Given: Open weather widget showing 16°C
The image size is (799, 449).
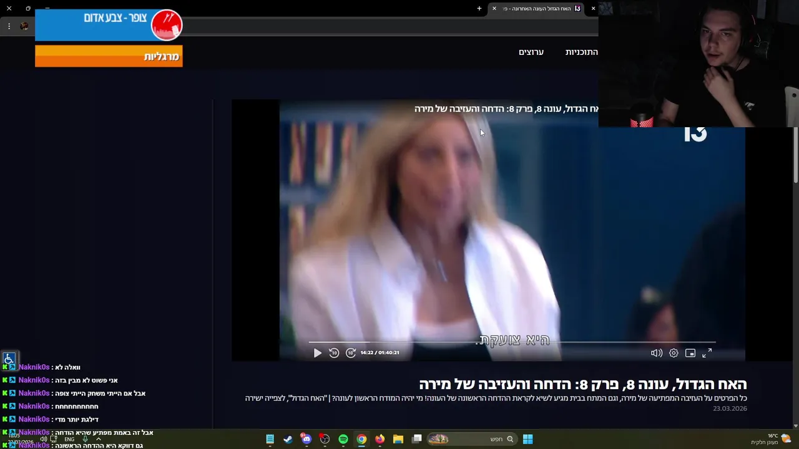Looking at the screenshot, I should [x=772, y=439].
